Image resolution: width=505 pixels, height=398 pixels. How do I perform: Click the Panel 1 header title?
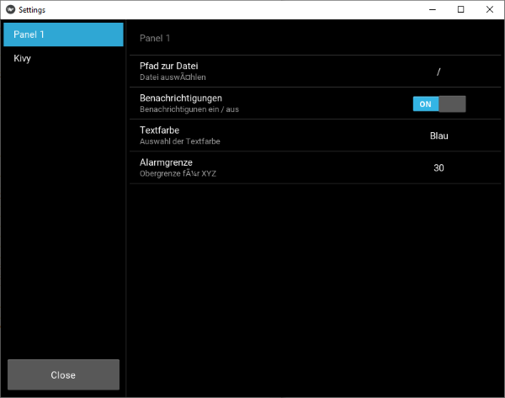click(155, 39)
